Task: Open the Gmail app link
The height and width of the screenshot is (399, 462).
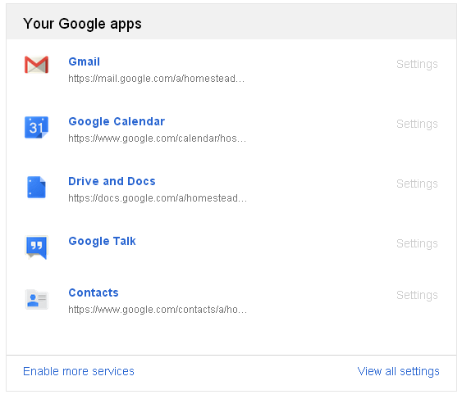Action: 85,61
